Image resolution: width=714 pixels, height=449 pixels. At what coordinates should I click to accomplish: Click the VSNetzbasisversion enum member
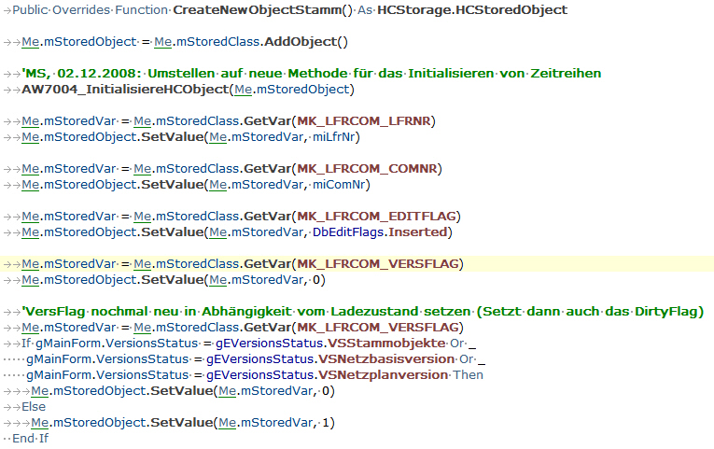386,359
